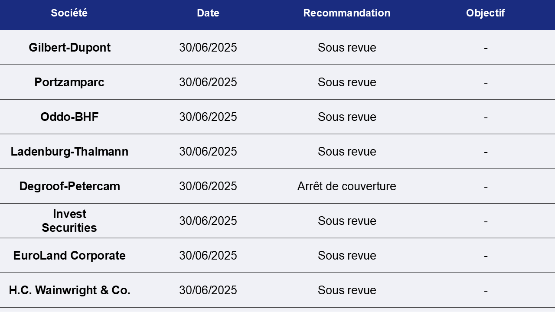Select the Invest Securities company name

tap(69, 221)
